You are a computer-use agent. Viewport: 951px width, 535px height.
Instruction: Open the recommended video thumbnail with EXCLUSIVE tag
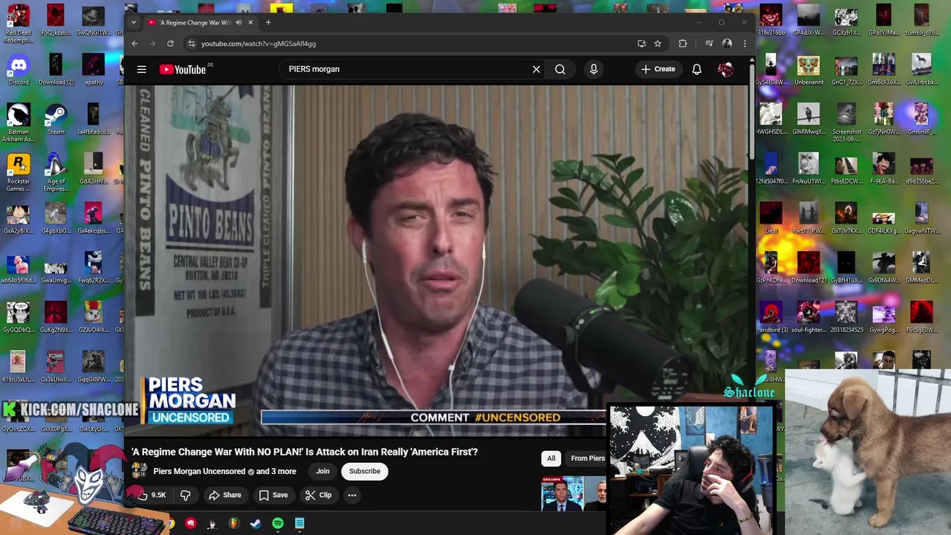(574, 493)
